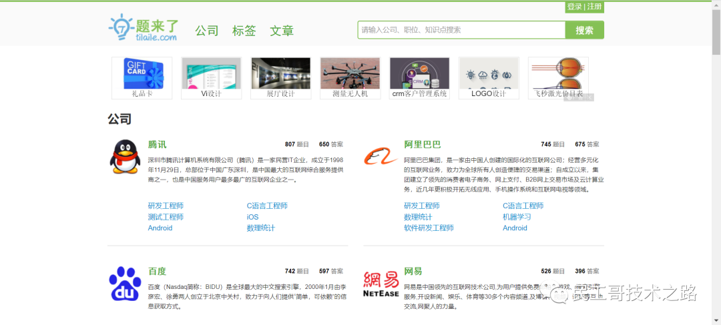Image resolution: width=721 pixels, height=325 pixels.
Task: Open the 网易 company title link
Action: pyautogui.click(x=413, y=271)
